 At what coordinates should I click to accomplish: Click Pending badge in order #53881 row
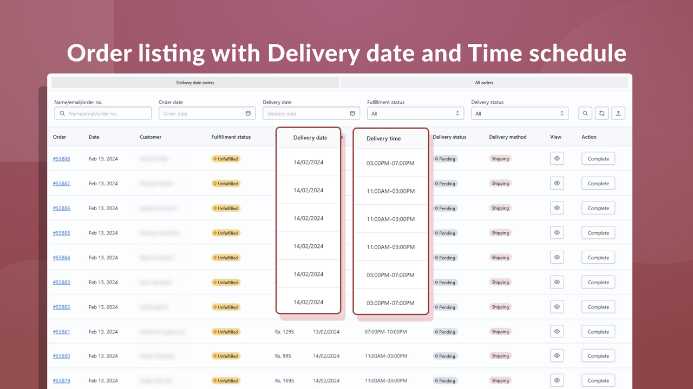[x=445, y=332]
